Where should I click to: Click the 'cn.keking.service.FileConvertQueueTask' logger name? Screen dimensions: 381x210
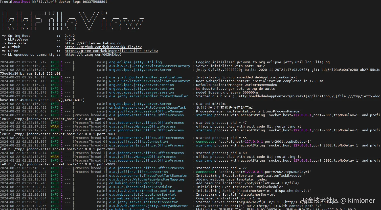pyautogui.click(x=148, y=108)
